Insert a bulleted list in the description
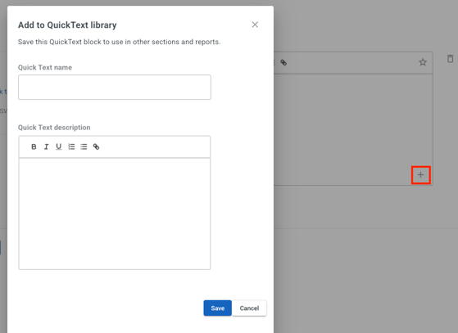Screen dimensions: 458x333 pyautogui.click(x=84, y=146)
